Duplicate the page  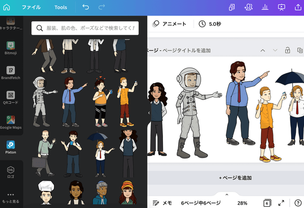(300, 50)
